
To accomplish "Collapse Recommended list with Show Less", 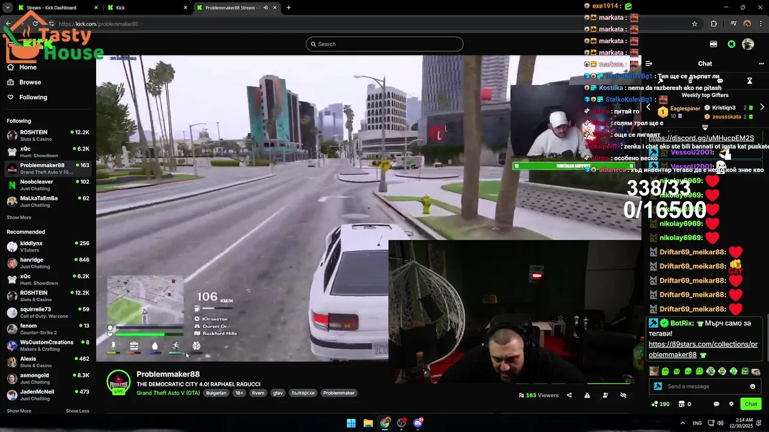I will click(x=78, y=411).
